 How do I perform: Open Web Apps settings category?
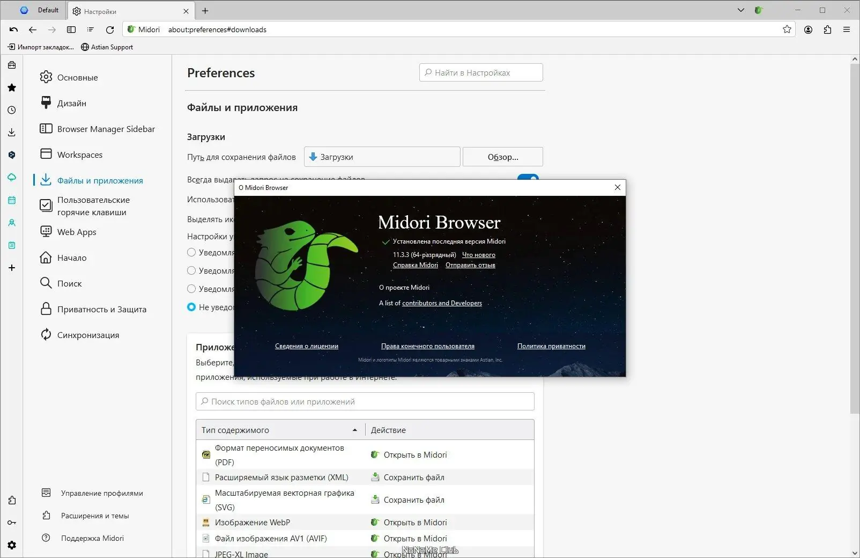coord(68,232)
